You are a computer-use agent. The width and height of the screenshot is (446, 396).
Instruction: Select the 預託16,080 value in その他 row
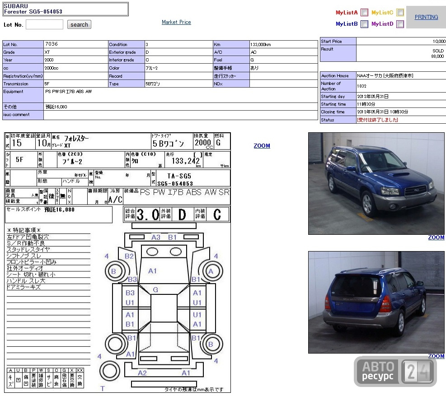coord(56,107)
